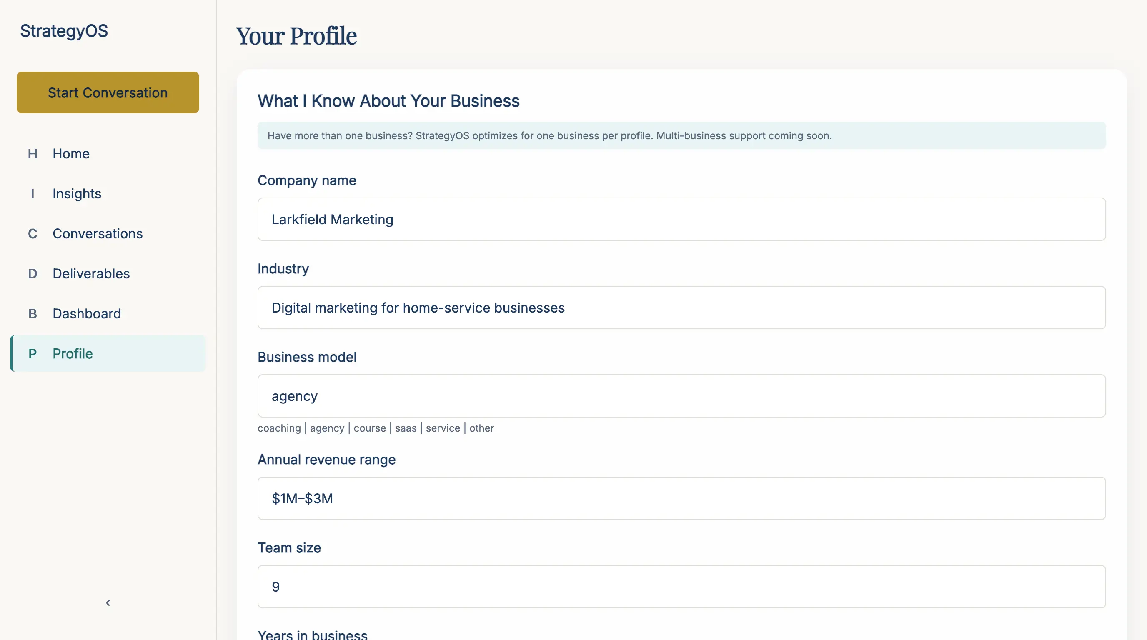1147x640 pixels.
Task: Open the Home sidebar item
Action: (108, 154)
